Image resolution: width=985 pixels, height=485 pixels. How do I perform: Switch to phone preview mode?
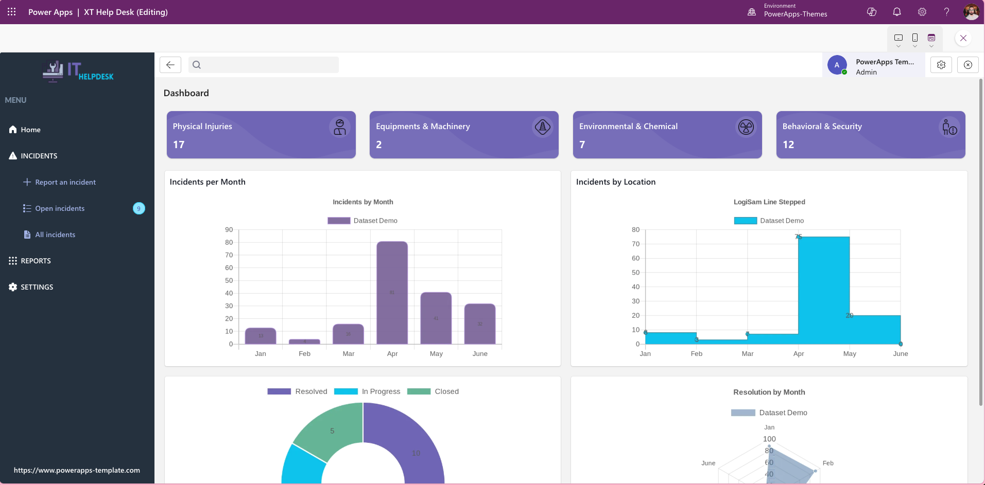(x=915, y=37)
